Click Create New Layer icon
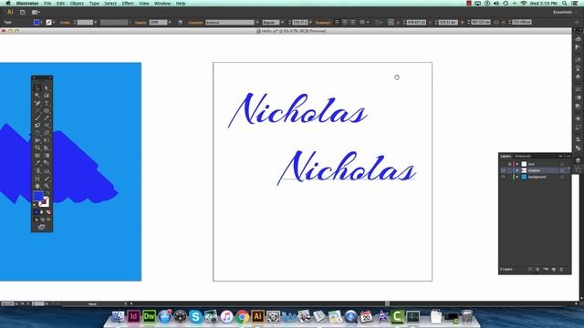 coord(554,269)
